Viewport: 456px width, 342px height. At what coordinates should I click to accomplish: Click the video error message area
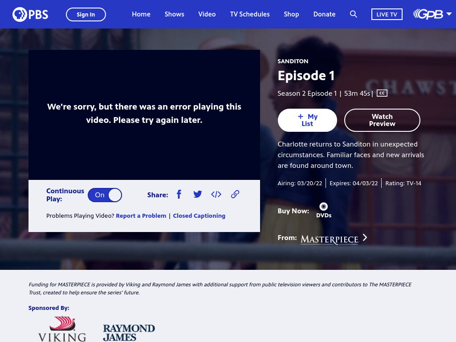tap(144, 114)
